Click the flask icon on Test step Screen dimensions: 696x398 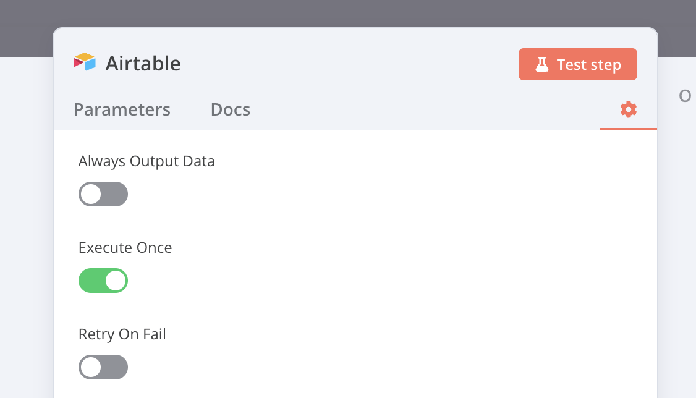[541, 64]
